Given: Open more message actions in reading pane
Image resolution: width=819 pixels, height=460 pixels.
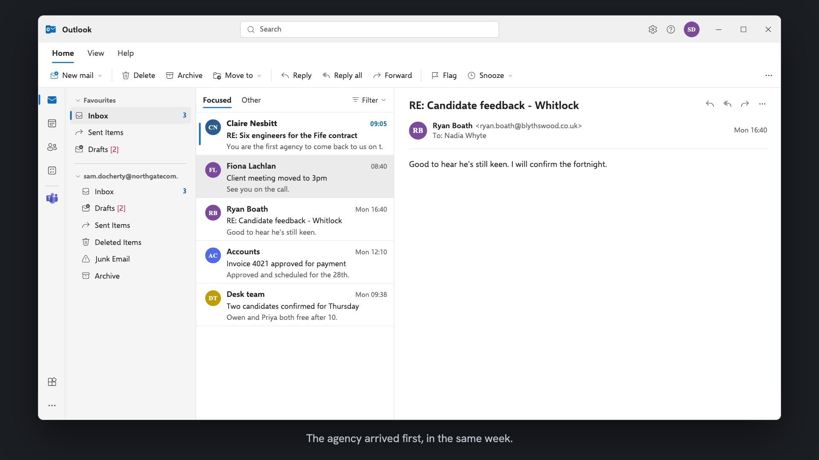Looking at the screenshot, I should (762, 104).
